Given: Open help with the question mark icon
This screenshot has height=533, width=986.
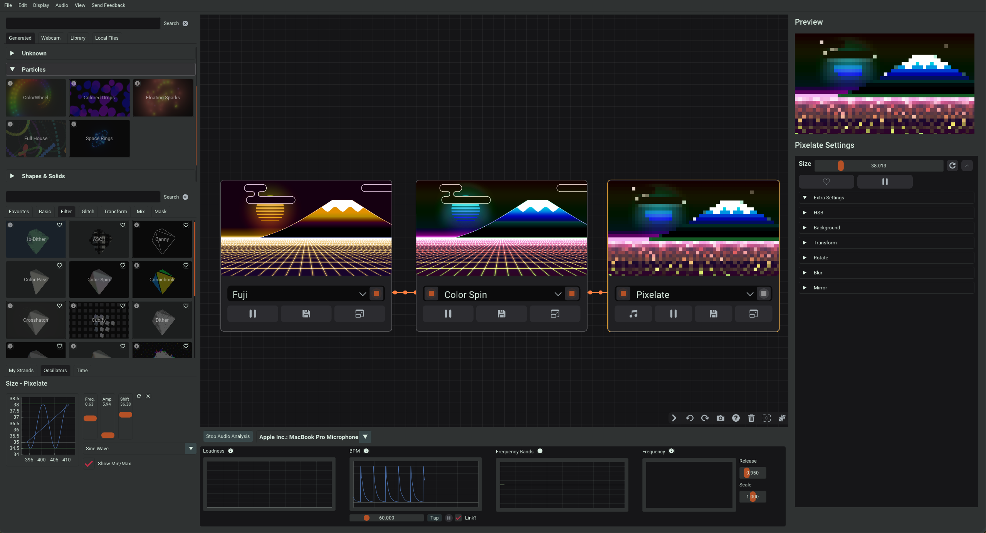Looking at the screenshot, I should click(x=736, y=418).
